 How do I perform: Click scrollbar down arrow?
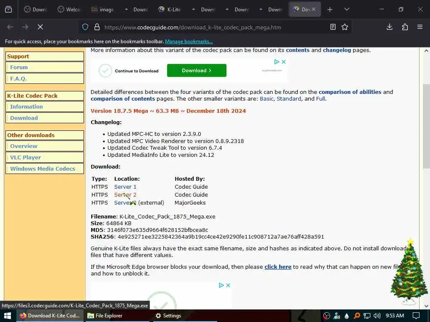coord(426,306)
